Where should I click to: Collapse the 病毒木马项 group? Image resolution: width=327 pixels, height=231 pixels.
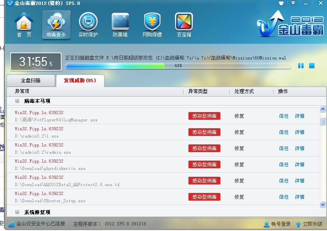tap(17, 101)
